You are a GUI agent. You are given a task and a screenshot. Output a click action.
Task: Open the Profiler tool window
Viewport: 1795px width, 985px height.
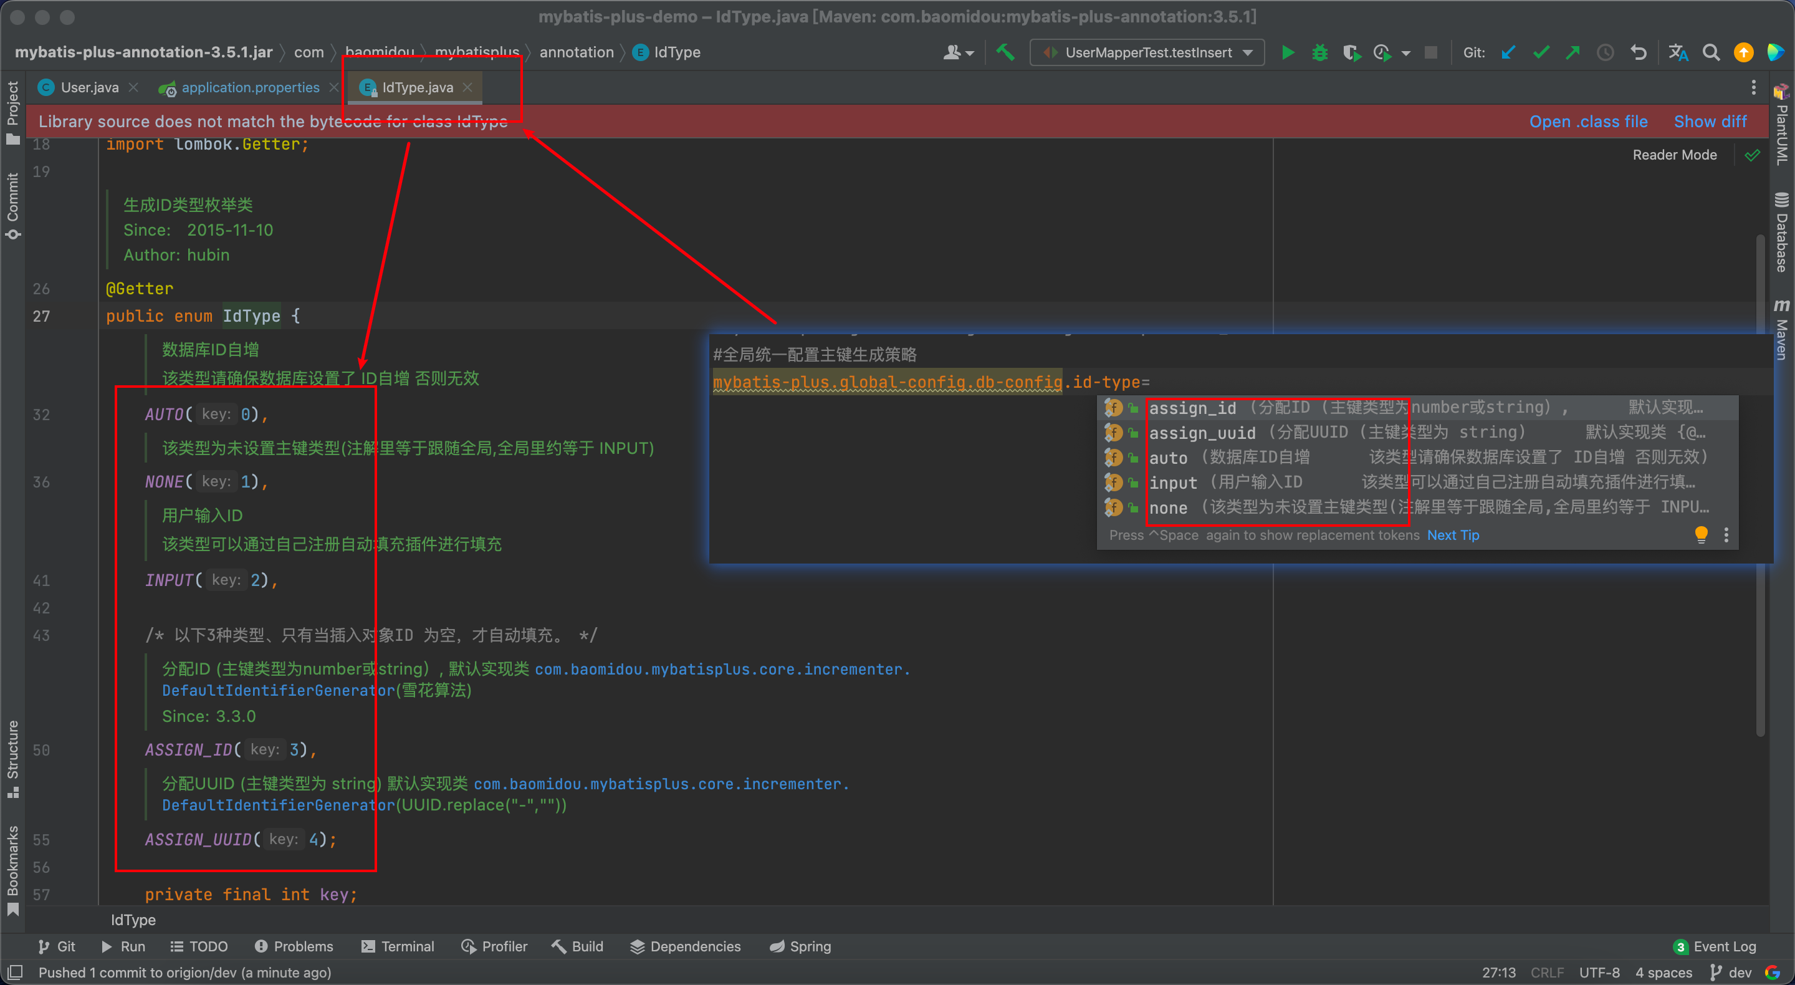click(x=495, y=946)
